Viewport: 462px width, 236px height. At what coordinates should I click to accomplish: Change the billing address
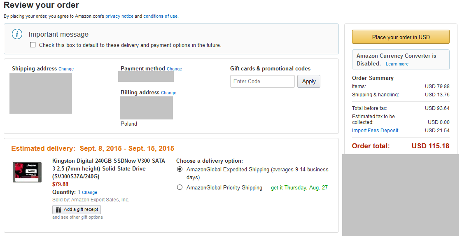(x=168, y=93)
